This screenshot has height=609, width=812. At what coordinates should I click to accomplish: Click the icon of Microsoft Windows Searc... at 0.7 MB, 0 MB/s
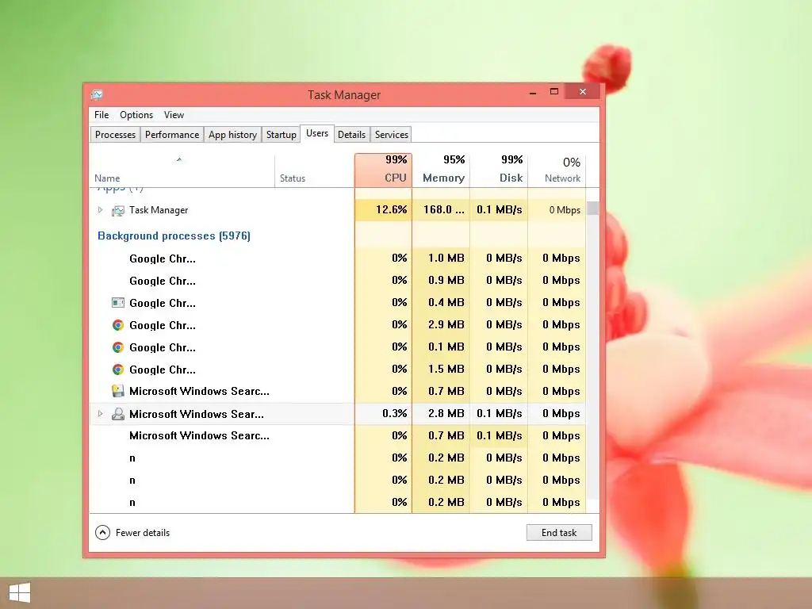click(118, 391)
